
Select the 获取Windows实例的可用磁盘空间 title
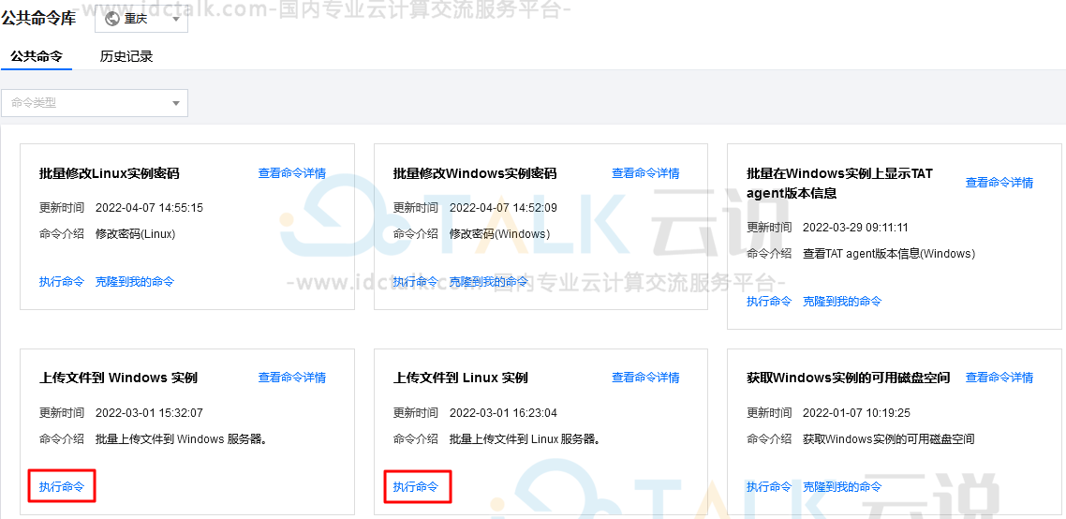(x=849, y=378)
